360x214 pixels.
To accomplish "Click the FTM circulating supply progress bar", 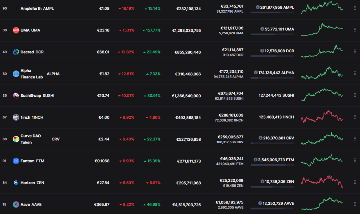I will (x=272, y=165).
